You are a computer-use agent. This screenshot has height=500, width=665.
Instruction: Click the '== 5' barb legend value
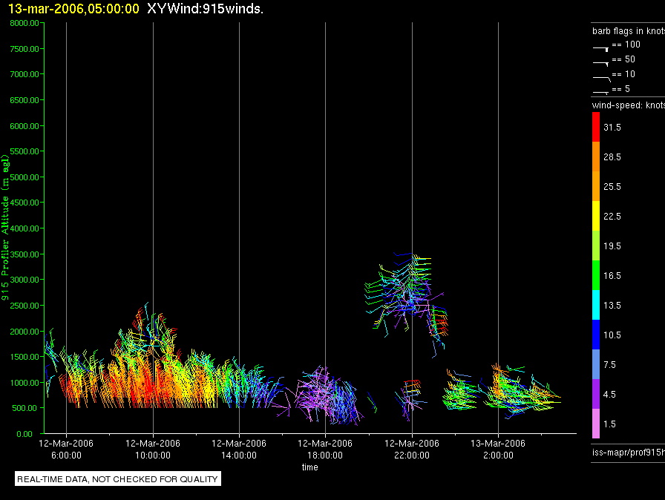click(621, 89)
